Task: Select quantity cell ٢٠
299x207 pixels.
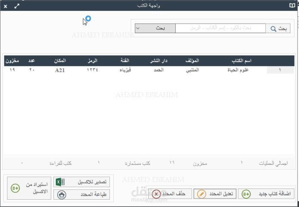Action: coord(32,70)
